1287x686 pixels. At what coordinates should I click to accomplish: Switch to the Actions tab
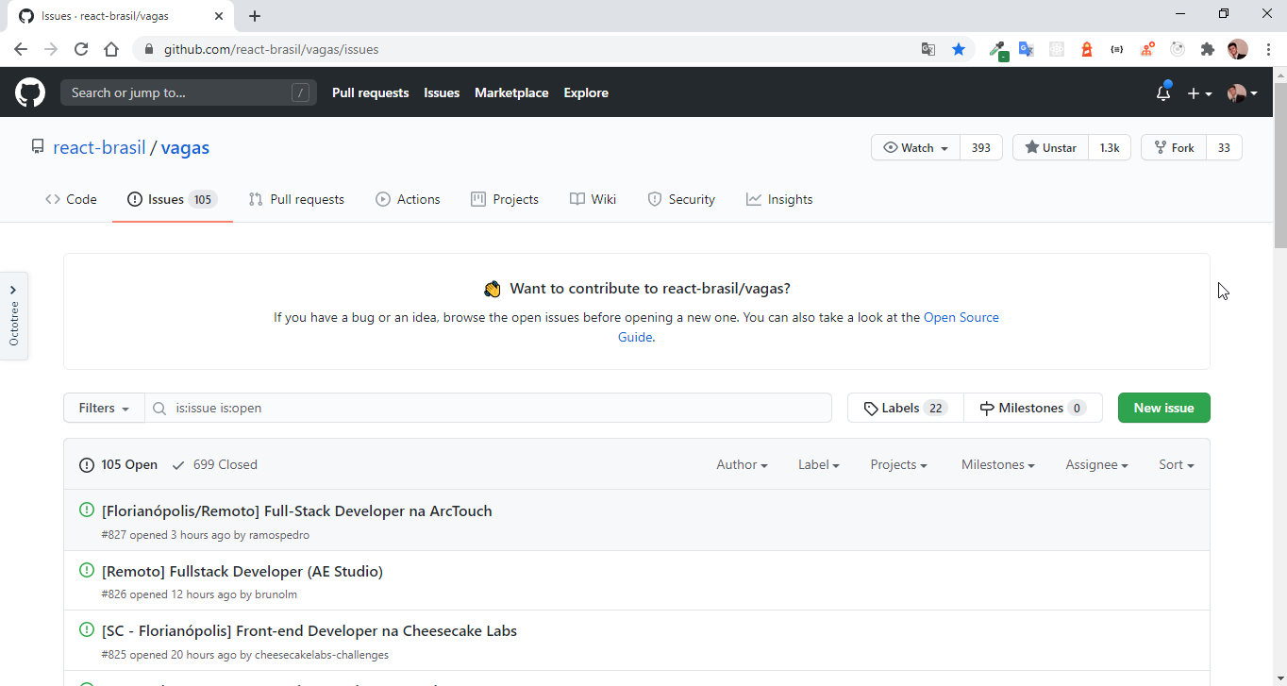(x=408, y=199)
